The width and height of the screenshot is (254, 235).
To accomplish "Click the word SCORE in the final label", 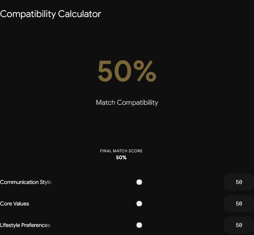I will point(135,151).
